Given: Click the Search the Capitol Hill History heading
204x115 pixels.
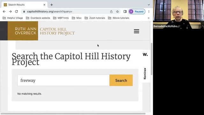Looking at the screenshot, I should (x=71, y=59).
